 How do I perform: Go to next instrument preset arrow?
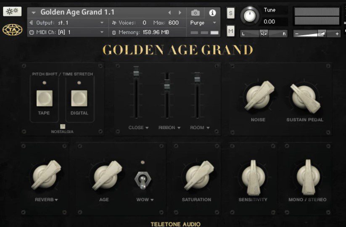[x=180, y=13]
